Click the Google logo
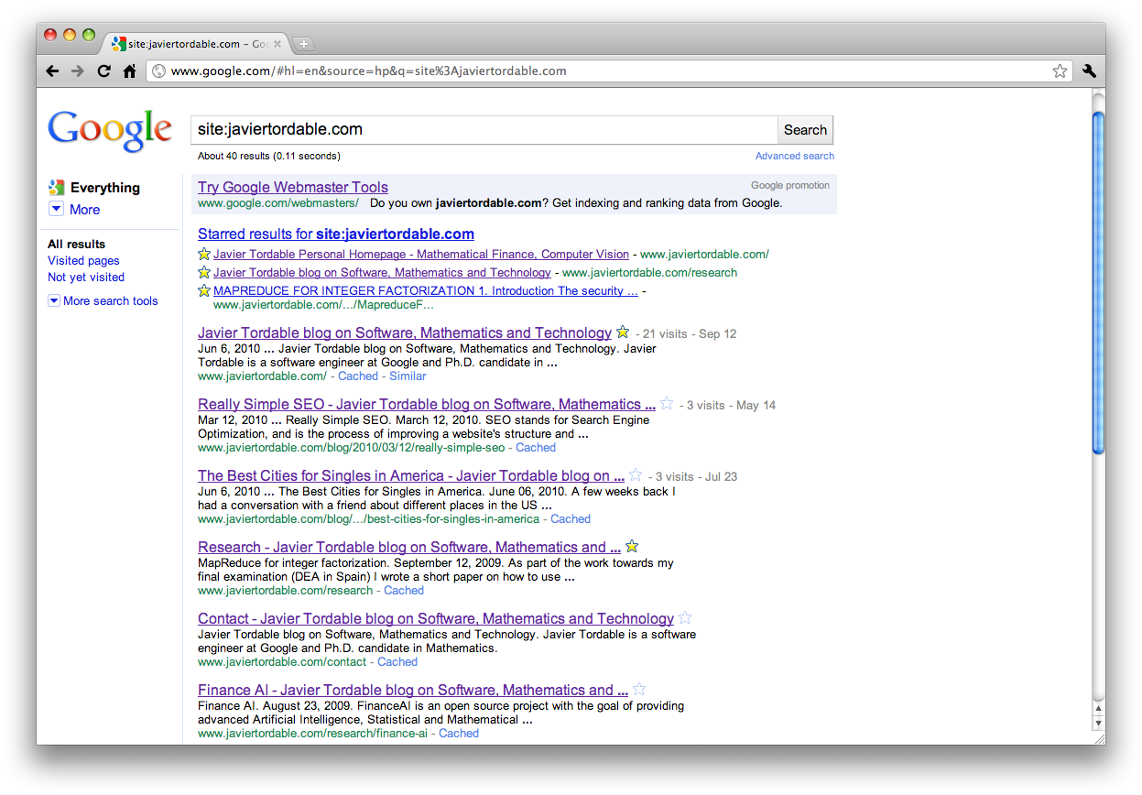The height and width of the screenshot is (795, 1142). click(x=110, y=130)
